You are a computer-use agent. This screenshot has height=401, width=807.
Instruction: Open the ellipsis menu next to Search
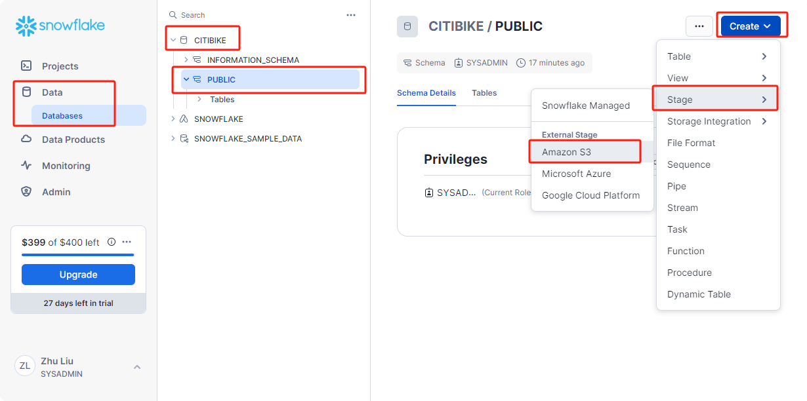351,15
